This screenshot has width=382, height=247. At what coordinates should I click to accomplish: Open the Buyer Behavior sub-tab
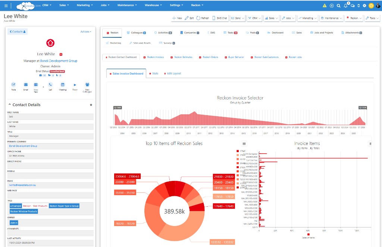234,57
